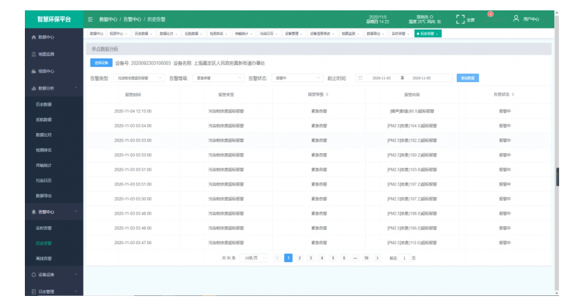Screen dimensions: 584x307
Task: Click the blue 查询数据 button
Action: tap(467, 78)
